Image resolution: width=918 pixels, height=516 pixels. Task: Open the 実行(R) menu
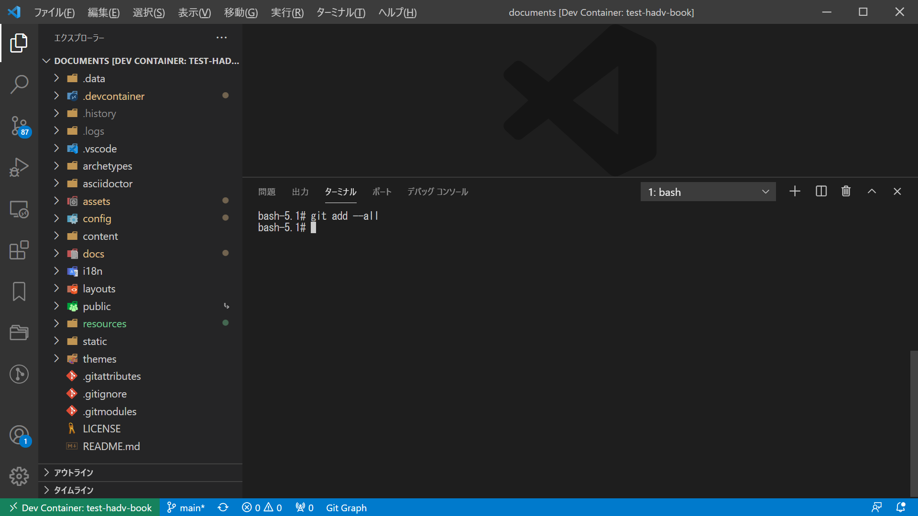287,12
